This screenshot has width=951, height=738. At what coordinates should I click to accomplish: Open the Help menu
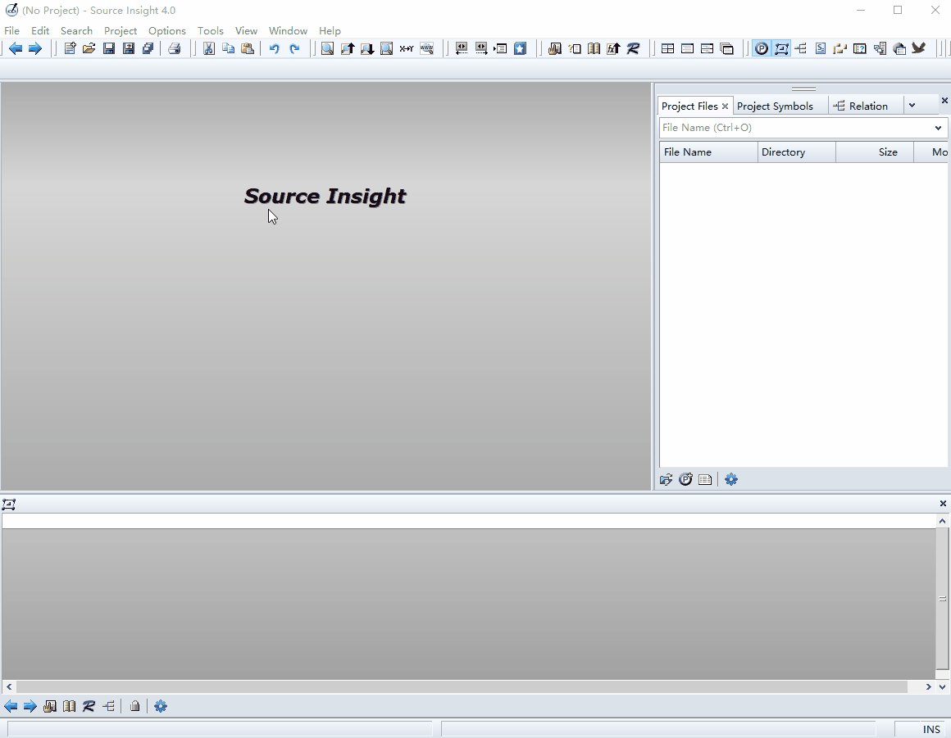pyautogui.click(x=330, y=30)
